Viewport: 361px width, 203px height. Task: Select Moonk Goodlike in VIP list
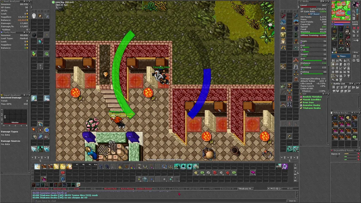pyautogui.click(x=312, y=100)
